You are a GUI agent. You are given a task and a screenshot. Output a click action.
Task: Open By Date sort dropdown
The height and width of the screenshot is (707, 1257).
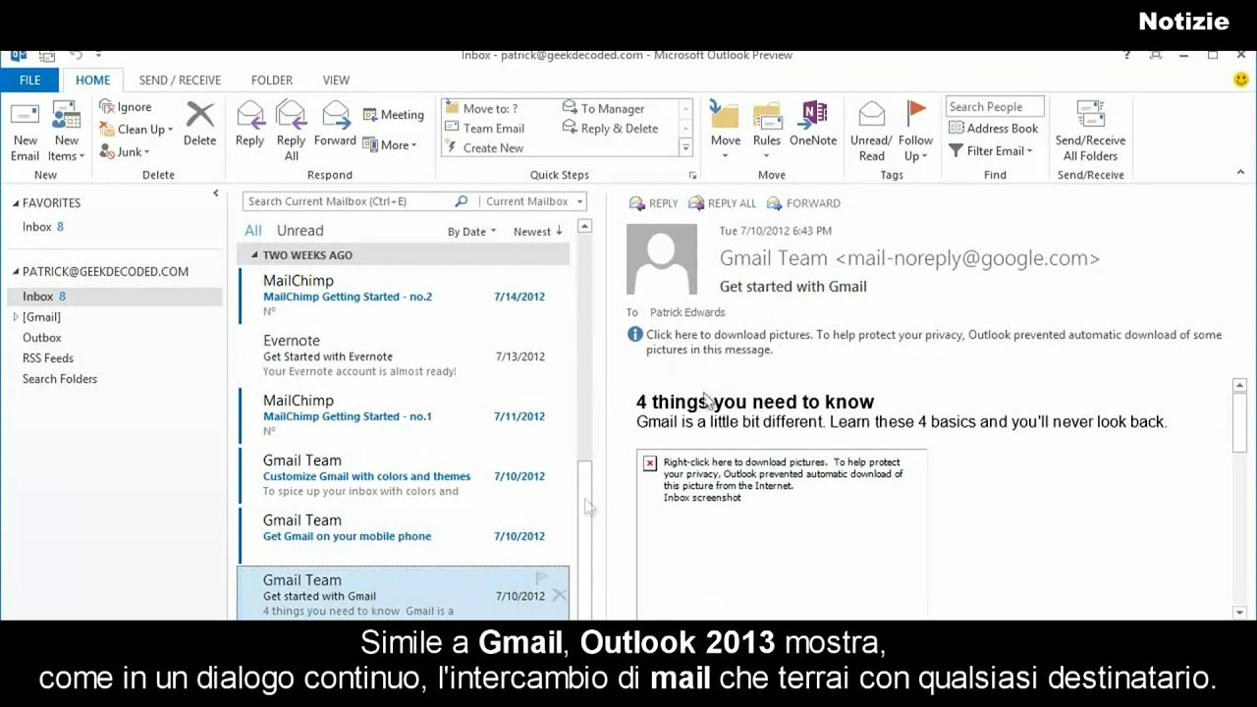click(x=471, y=232)
